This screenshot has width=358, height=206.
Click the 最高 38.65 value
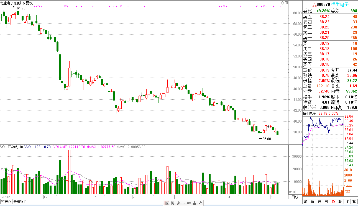pyautogui.click(x=352, y=75)
